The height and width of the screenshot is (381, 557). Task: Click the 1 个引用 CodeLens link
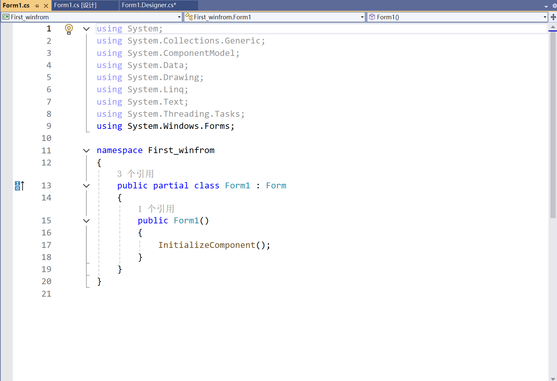[x=156, y=209]
